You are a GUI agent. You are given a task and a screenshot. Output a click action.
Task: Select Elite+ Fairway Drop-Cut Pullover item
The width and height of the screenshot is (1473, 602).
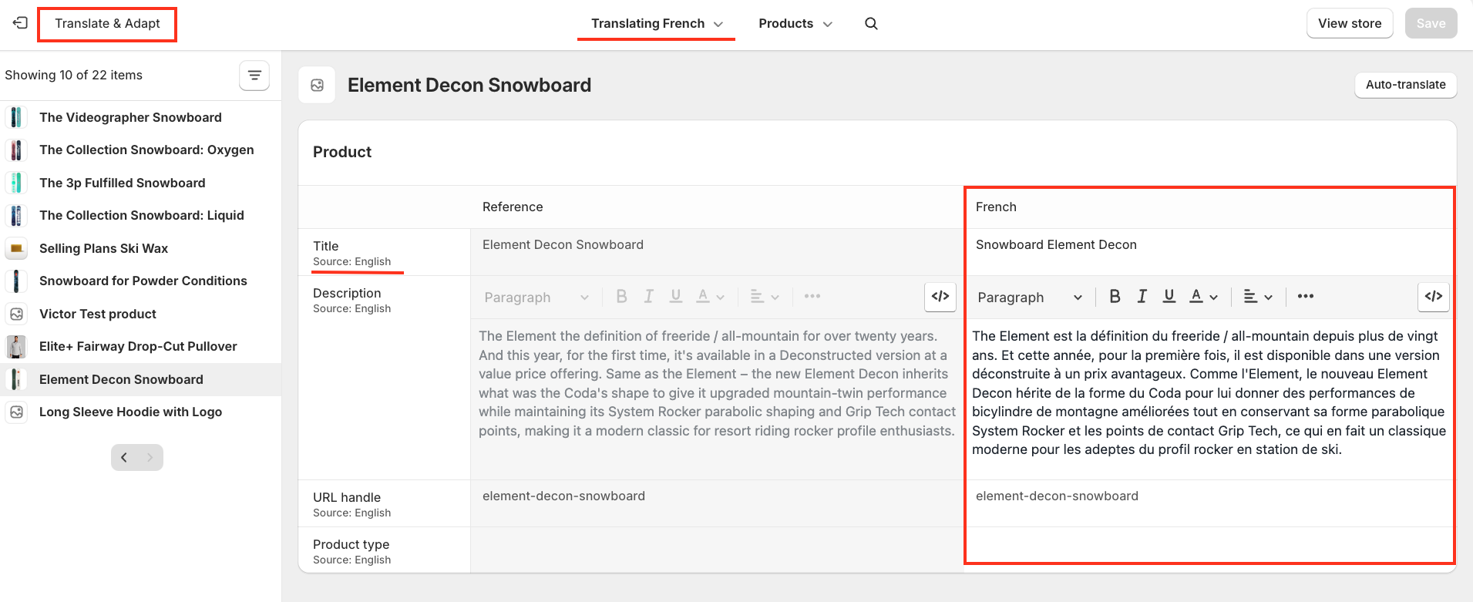click(x=140, y=346)
